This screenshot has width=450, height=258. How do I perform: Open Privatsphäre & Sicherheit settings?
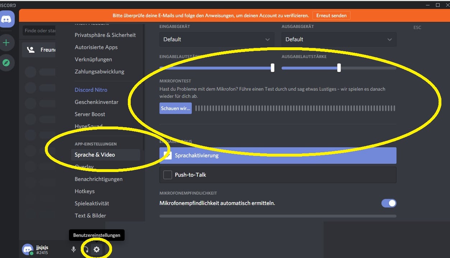pos(105,35)
